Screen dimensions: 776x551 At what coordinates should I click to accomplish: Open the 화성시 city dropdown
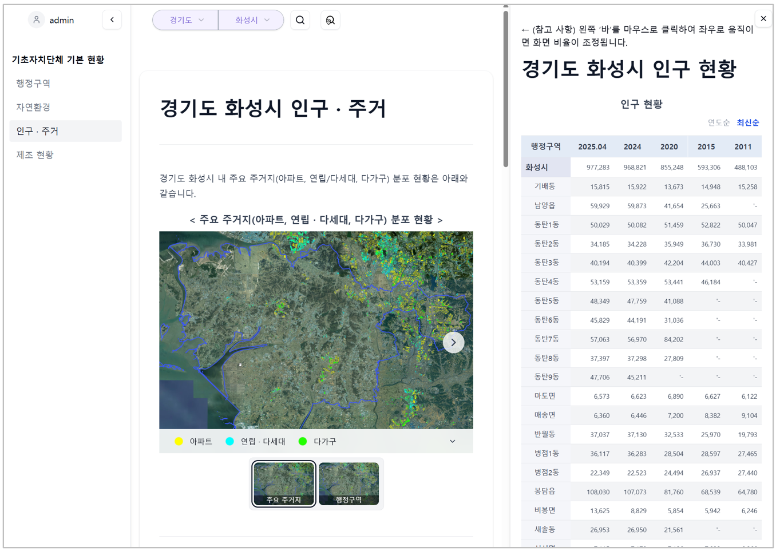251,20
